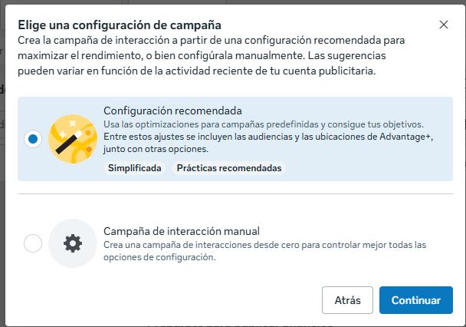Click the Configuración recomendada heading text
Viewport: 466px width, 327px height.
pos(172,111)
